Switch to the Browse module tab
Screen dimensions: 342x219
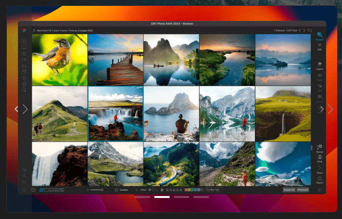click(x=319, y=36)
